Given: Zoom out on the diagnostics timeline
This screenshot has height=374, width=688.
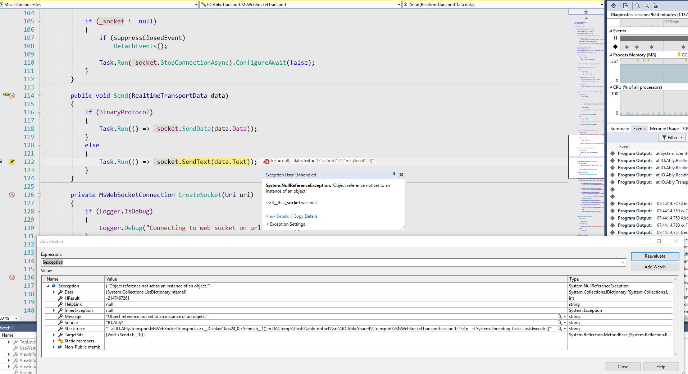Looking at the screenshot, I should point(647,5).
